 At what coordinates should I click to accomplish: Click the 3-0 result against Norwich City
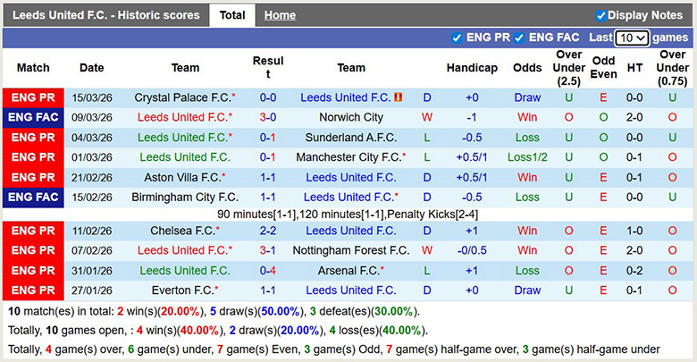[267, 117]
